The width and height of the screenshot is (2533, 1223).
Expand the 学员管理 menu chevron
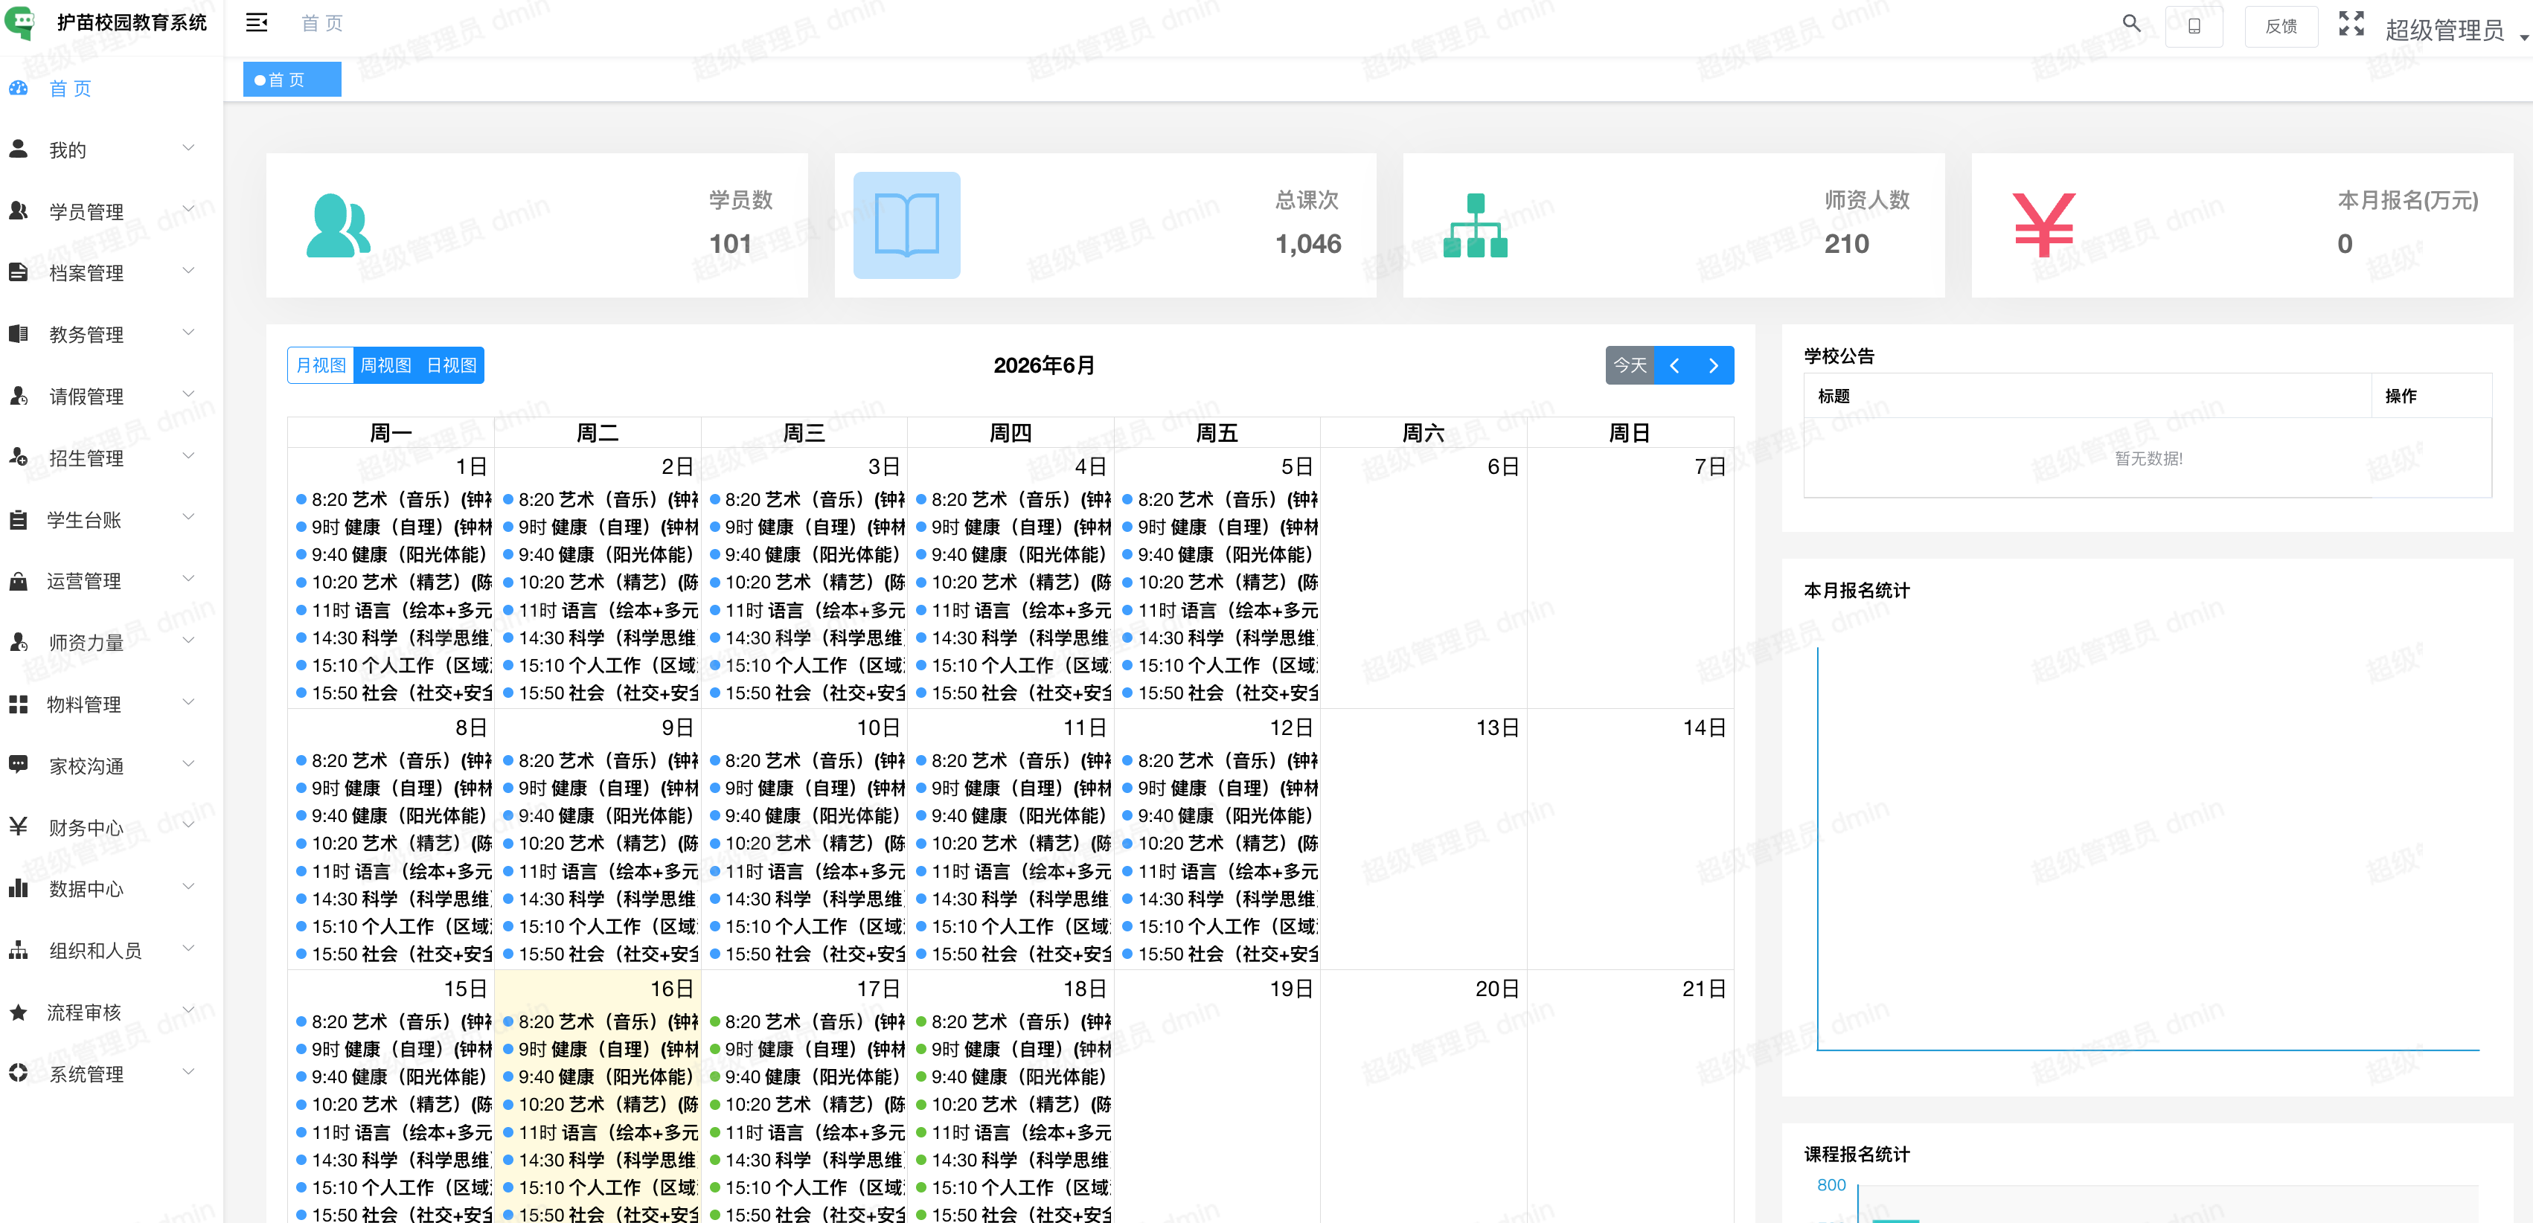189,209
